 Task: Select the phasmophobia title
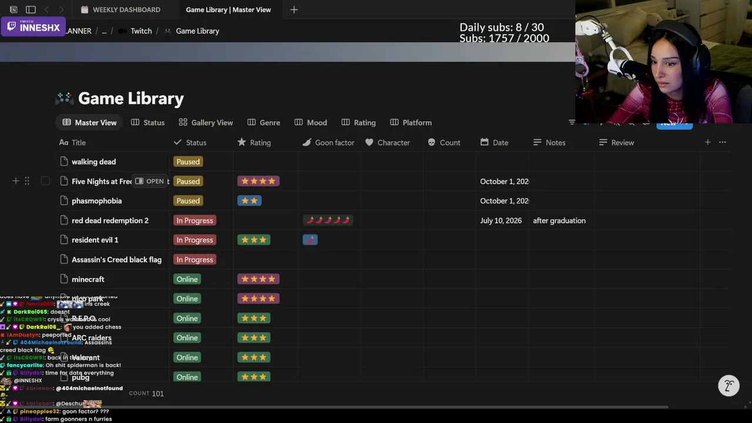[x=96, y=201]
